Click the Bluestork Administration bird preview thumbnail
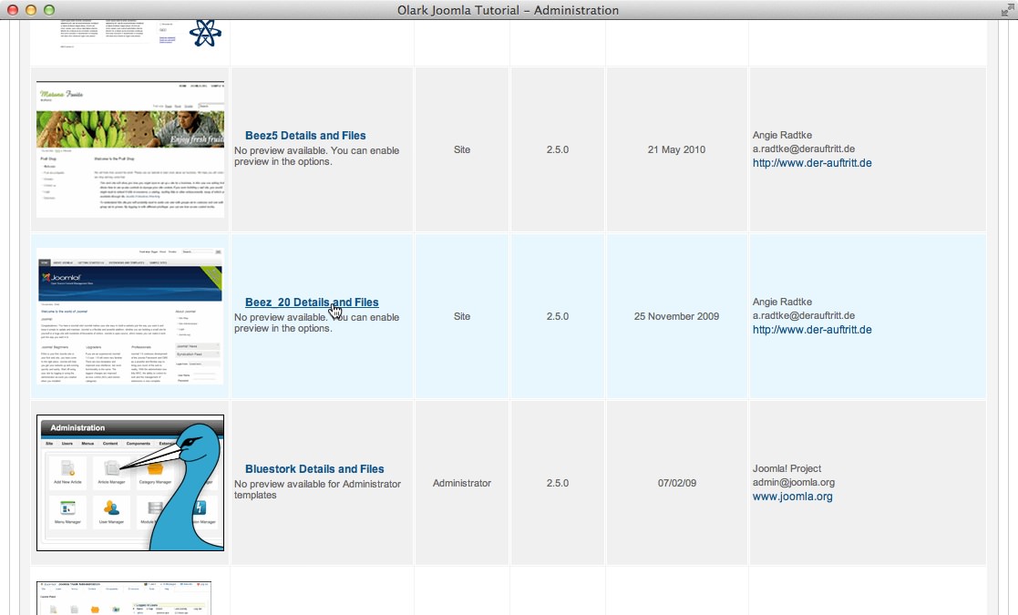1018x615 pixels. (129, 483)
